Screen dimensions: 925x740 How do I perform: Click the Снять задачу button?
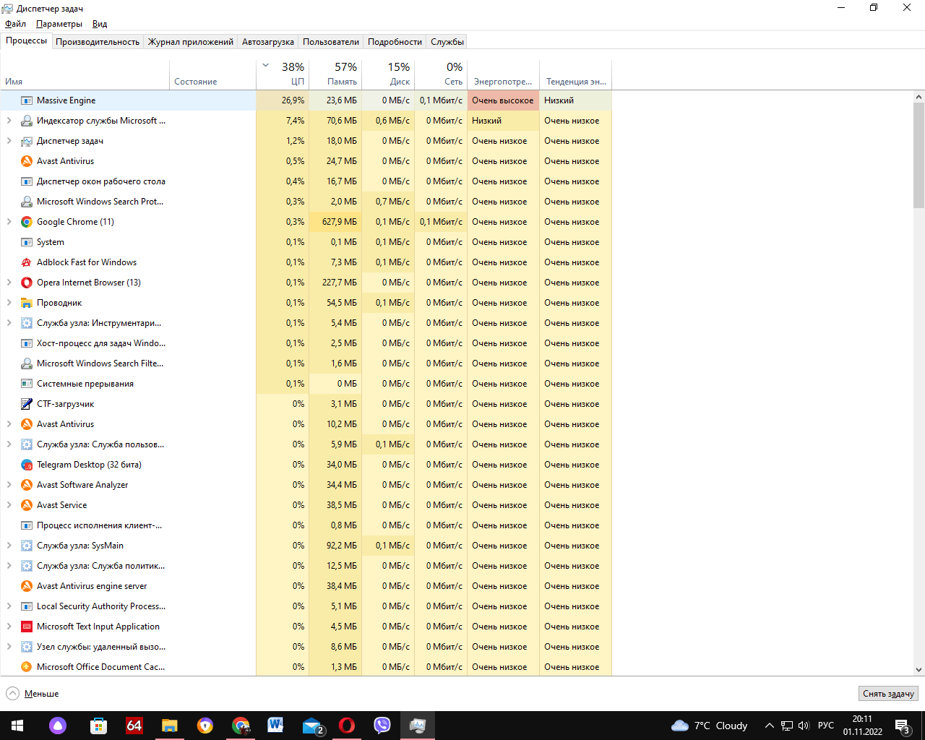[888, 694]
